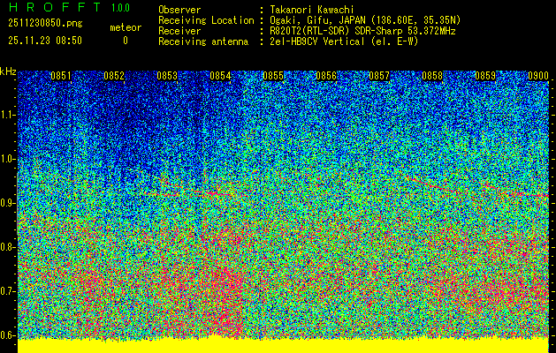The image size is (556, 353).
Task: Click the observer name Takanori Kawachi
Action: pos(312,10)
